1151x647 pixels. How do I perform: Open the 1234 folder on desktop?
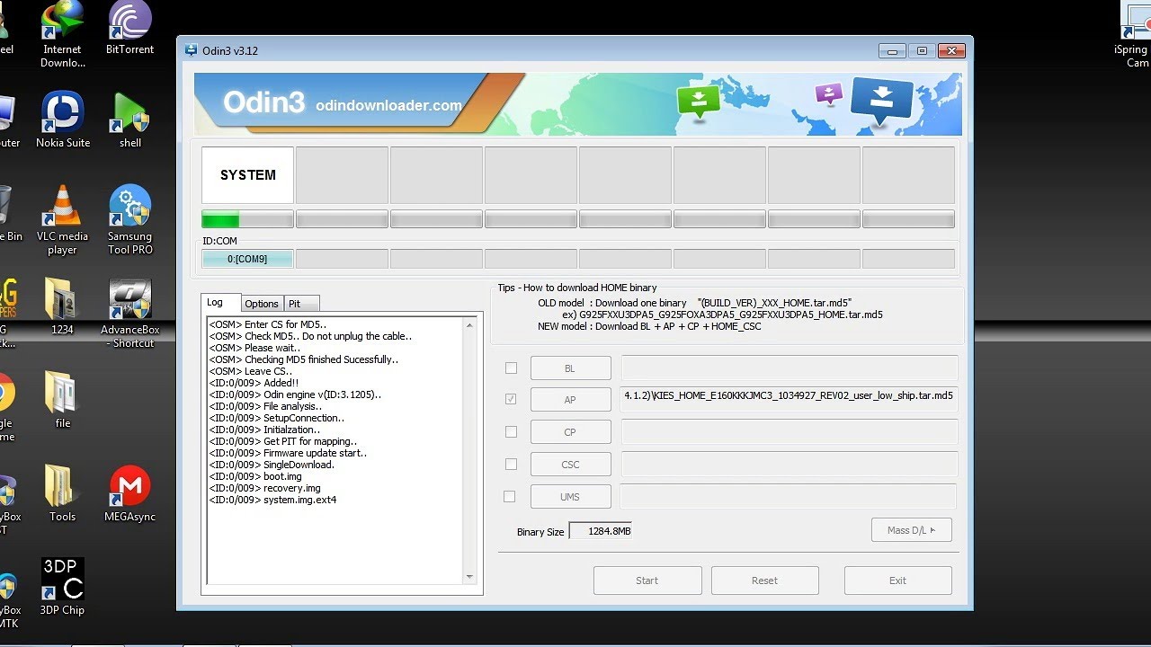62,307
